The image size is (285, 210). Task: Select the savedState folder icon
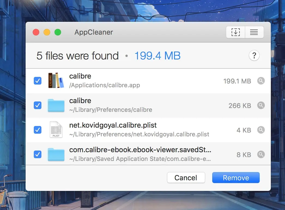56,154
